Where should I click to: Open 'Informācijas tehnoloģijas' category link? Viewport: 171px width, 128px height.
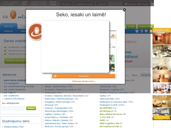(x=59, y=111)
